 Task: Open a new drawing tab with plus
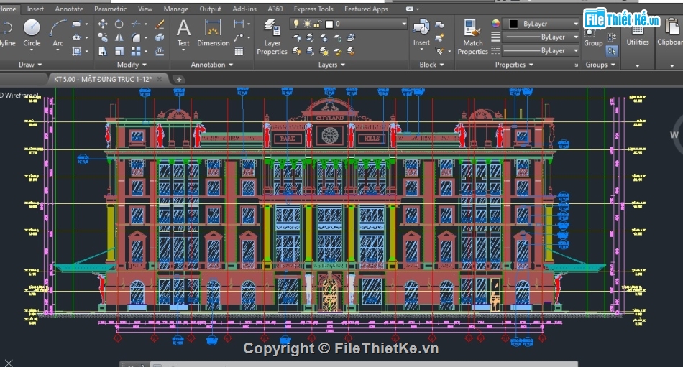(178, 79)
